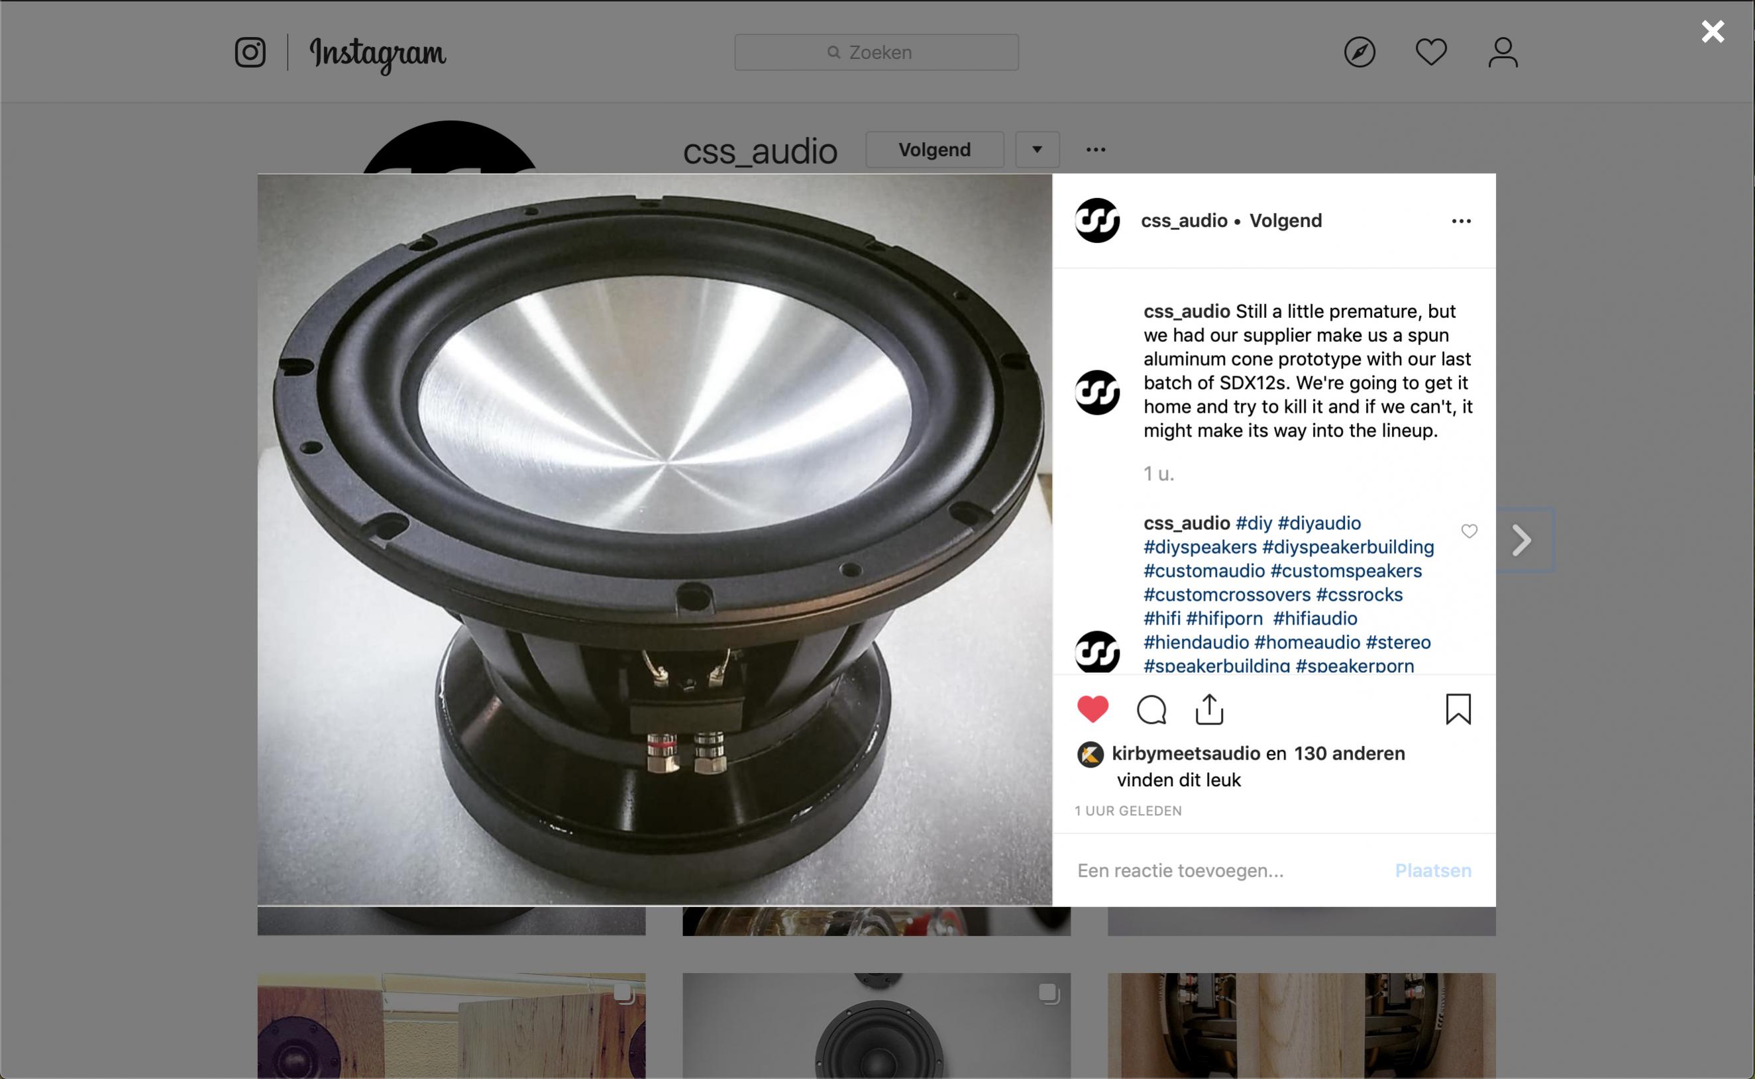
Task: Open the black speaker driver thumbnail
Action: (876, 1025)
